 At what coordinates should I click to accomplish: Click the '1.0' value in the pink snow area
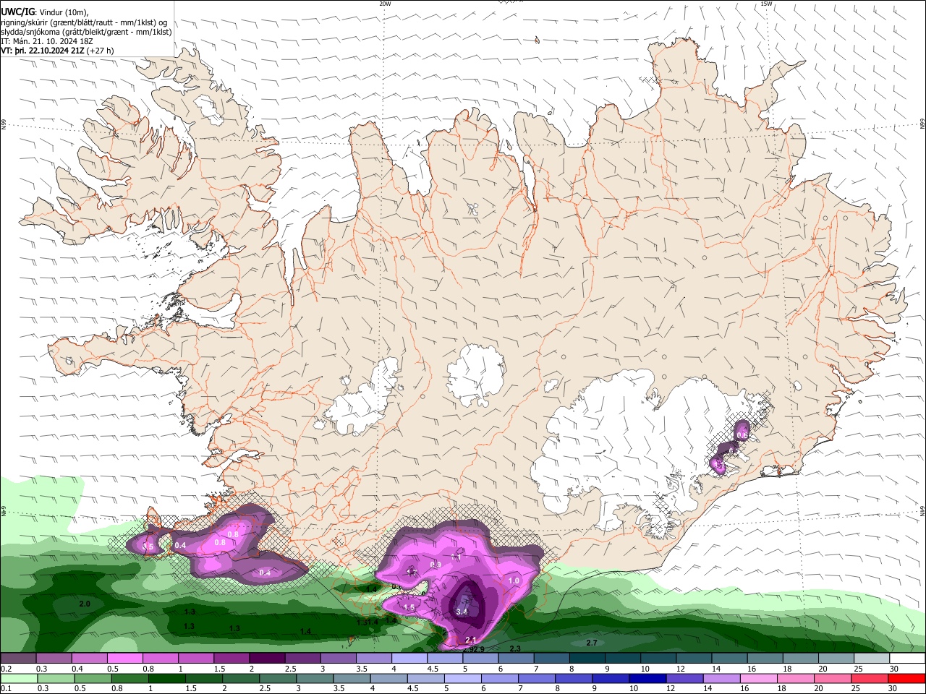pyautogui.click(x=514, y=581)
